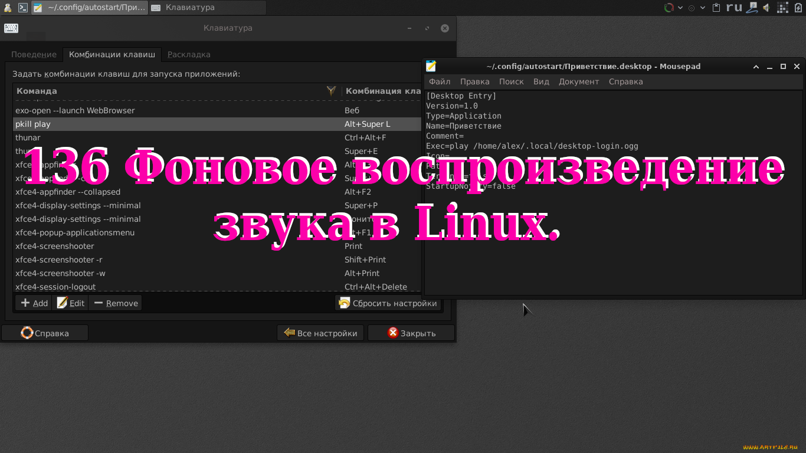
Task: Sort by the Команда column header
Action: coord(177,91)
